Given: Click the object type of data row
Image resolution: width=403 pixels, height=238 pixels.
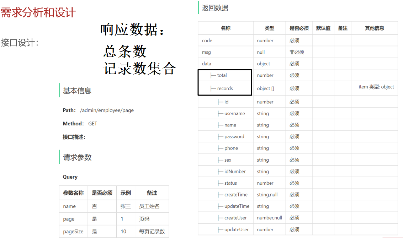Looking at the screenshot, I should tap(264, 64).
